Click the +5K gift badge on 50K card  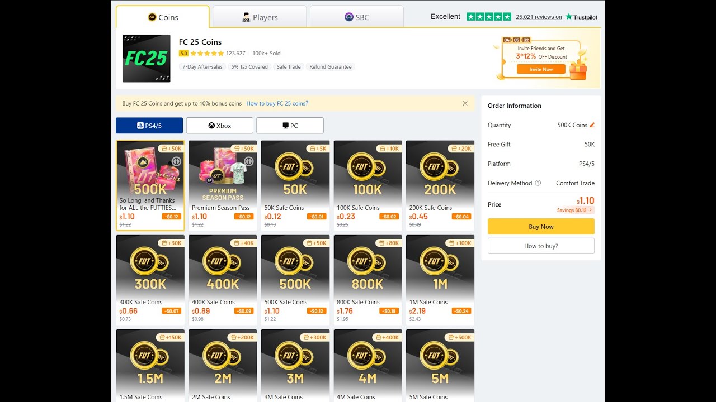[x=317, y=149]
